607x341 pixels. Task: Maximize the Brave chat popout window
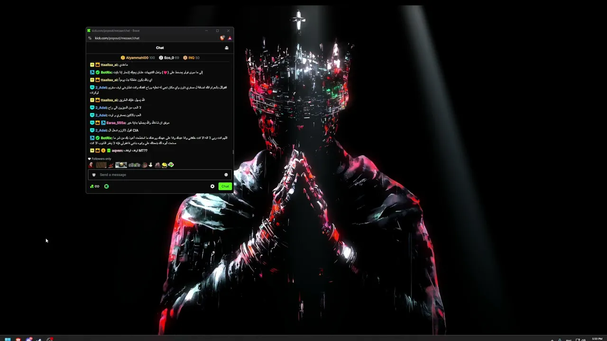(x=217, y=31)
